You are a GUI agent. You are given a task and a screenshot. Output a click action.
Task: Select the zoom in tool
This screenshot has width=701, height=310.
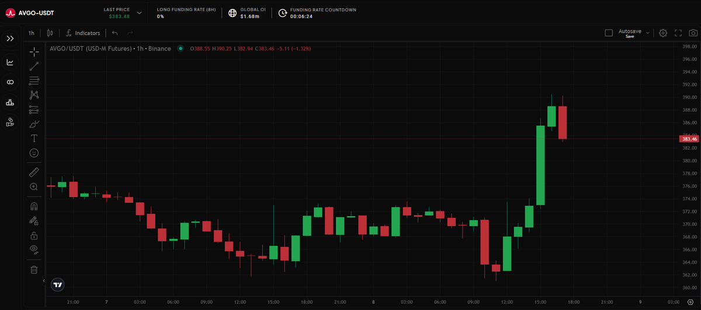coord(34,186)
